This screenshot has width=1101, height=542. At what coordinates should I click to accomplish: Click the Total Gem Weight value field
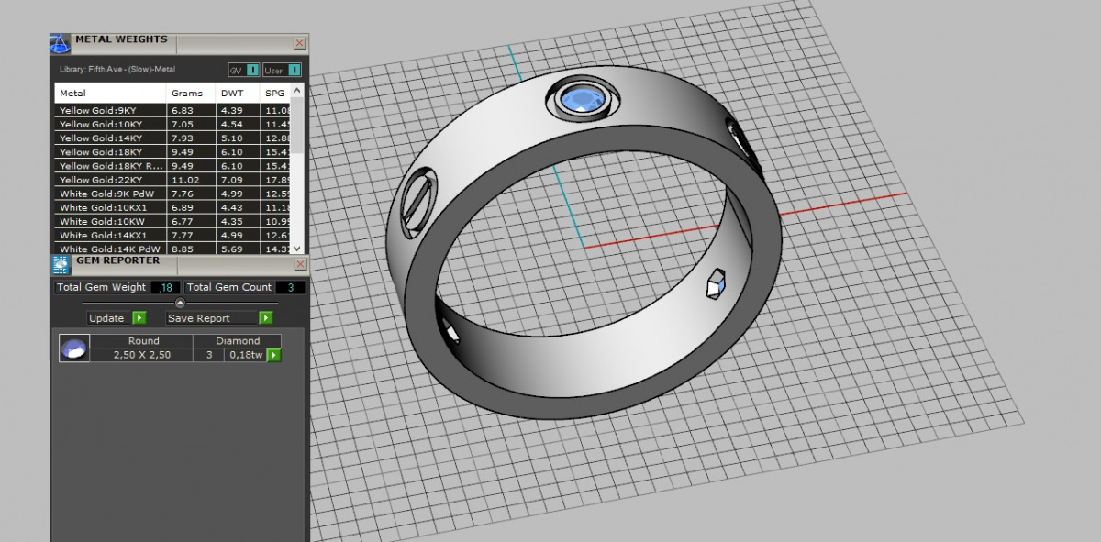tap(165, 288)
